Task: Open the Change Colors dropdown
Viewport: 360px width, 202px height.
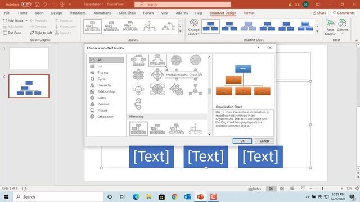Action: [193, 27]
